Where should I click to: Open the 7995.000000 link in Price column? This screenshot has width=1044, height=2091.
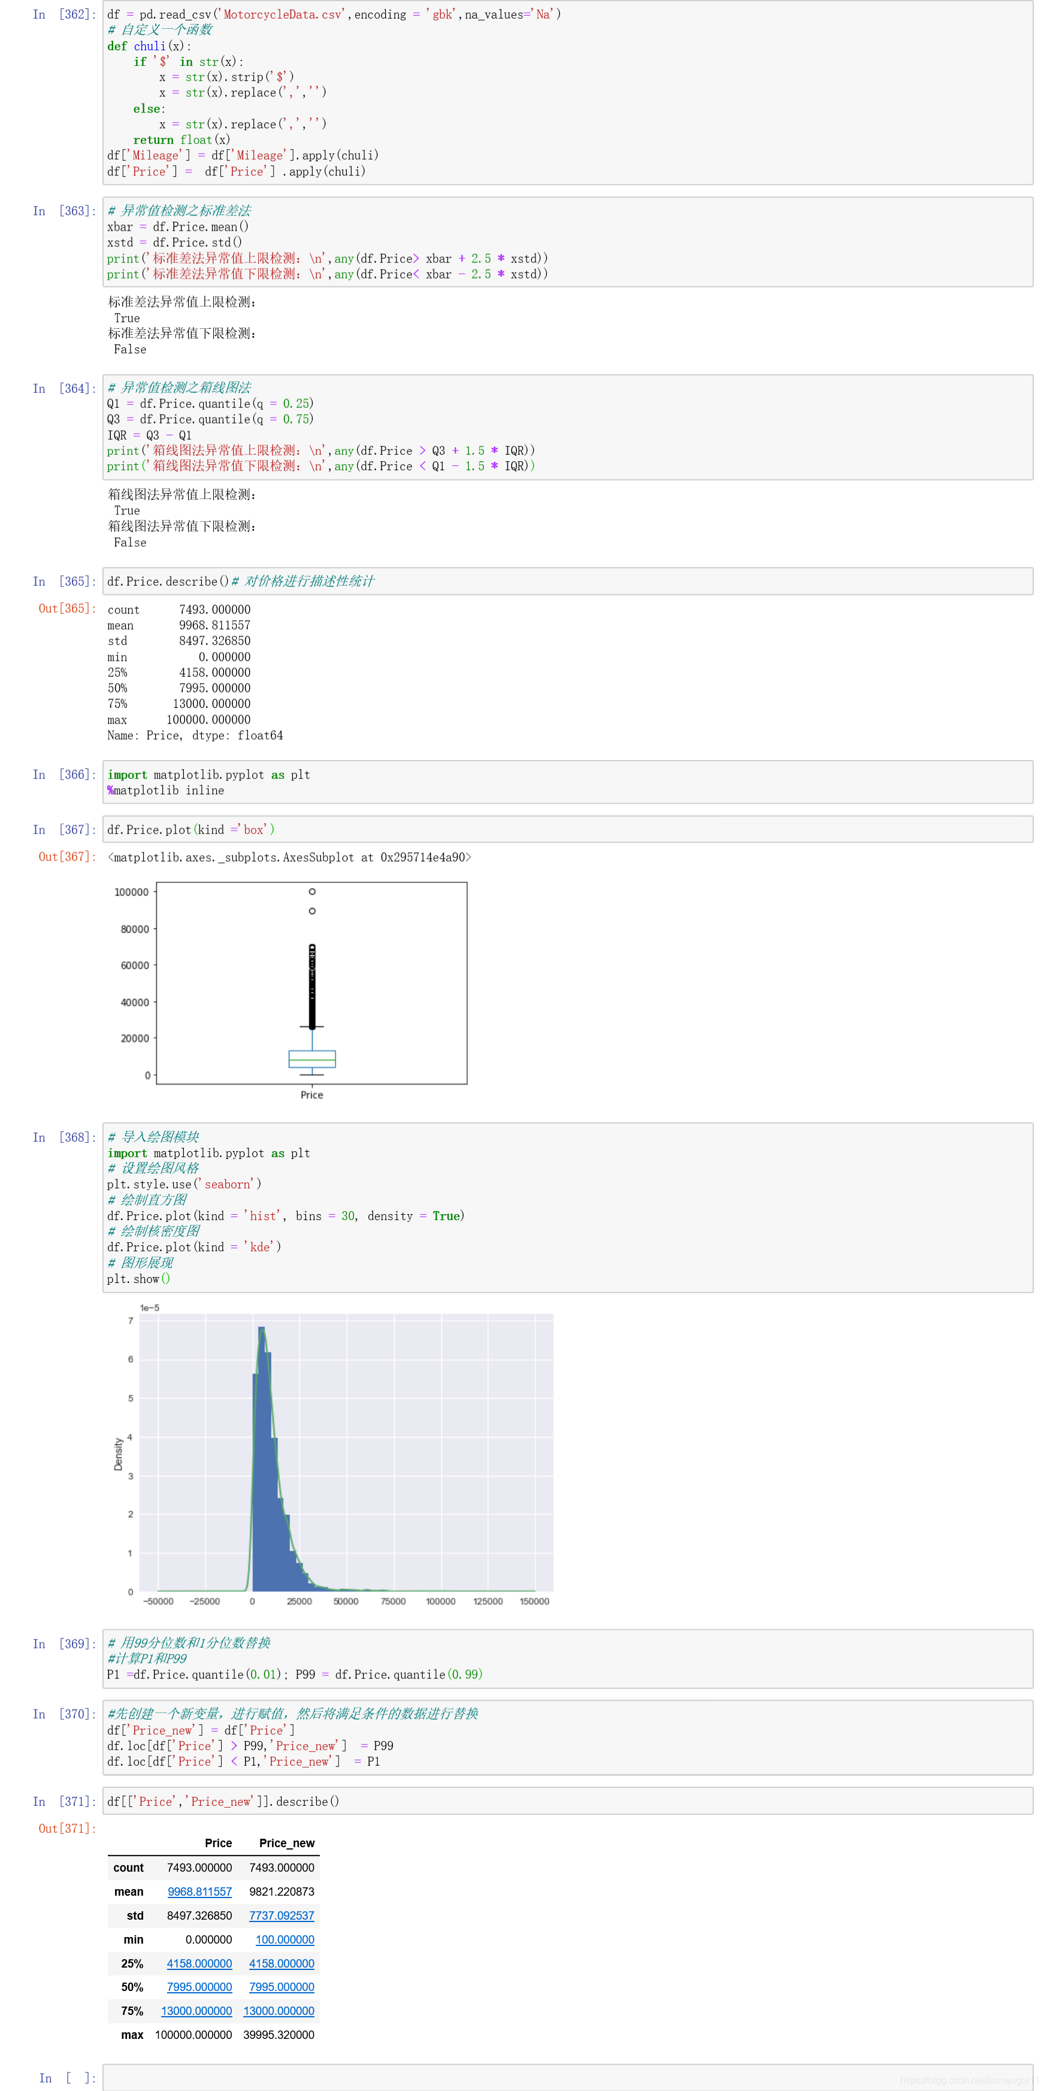coord(199,1987)
